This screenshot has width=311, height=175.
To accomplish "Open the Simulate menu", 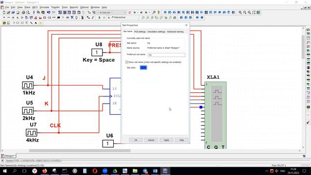I will pyautogui.click(x=44, y=7).
